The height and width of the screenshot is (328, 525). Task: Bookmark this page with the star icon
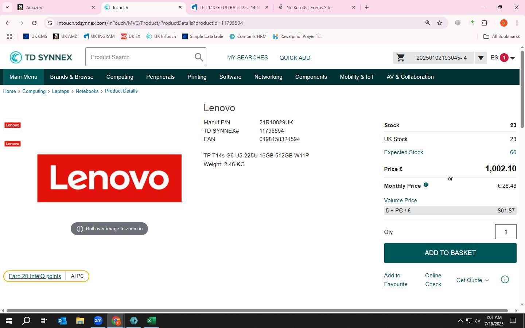click(x=440, y=23)
